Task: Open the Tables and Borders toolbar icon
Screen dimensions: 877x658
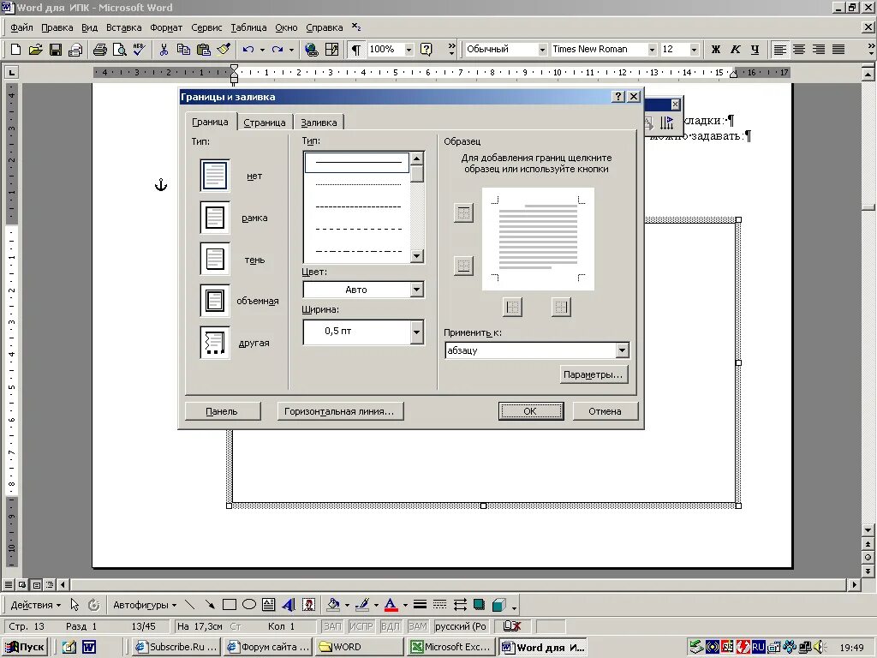Action: (x=331, y=49)
